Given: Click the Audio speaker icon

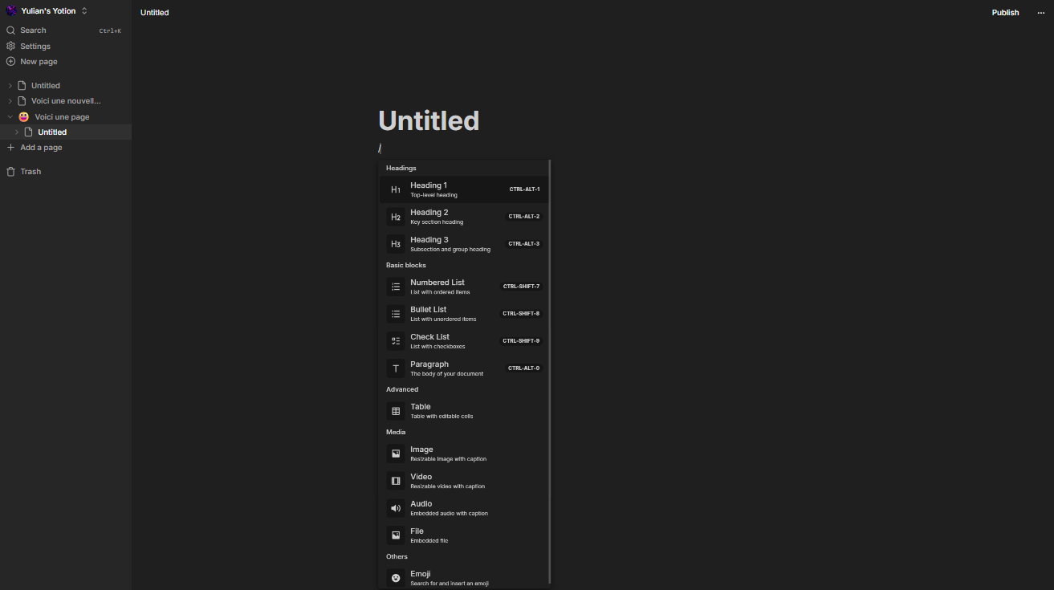Looking at the screenshot, I should click(x=396, y=508).
